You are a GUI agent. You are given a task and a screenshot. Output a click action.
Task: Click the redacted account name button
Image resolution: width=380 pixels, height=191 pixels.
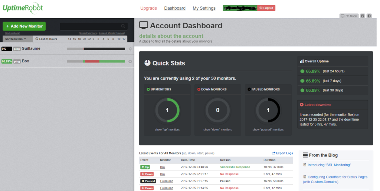point(240,8)
